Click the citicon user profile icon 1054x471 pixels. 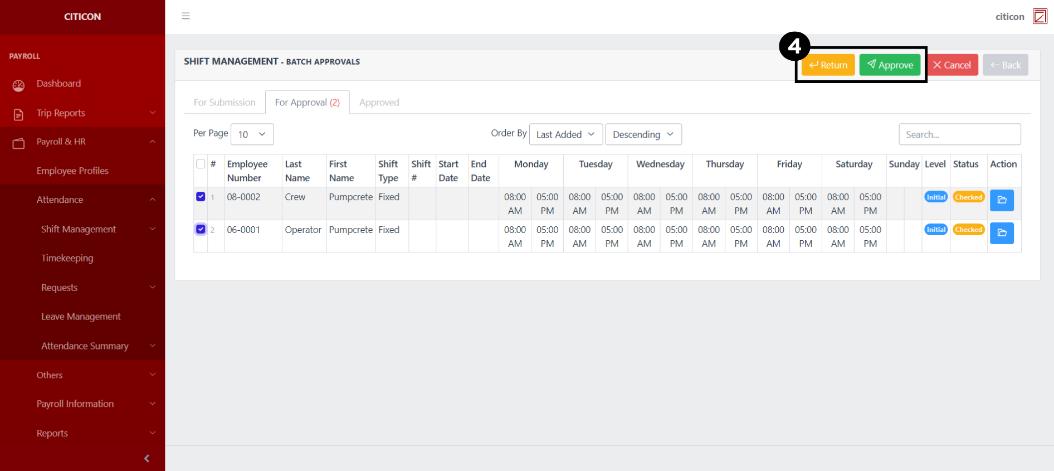click(x=1040, y=16)
